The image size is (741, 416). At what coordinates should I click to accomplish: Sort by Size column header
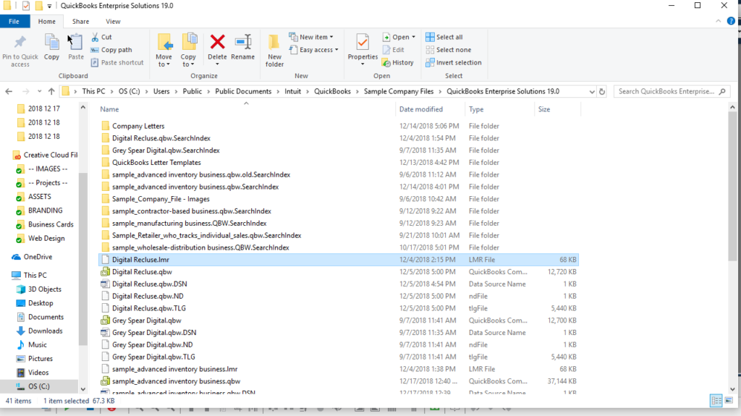click(544, 109)
